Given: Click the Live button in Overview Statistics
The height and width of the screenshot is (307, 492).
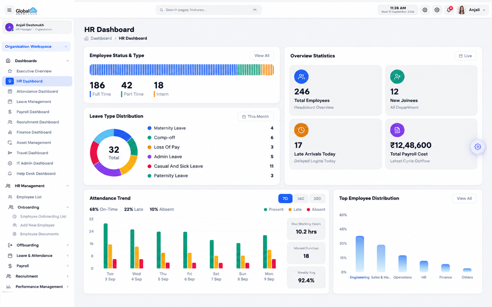Looking at the screenshot, I should pyautogui.click(x=465, y=56).
